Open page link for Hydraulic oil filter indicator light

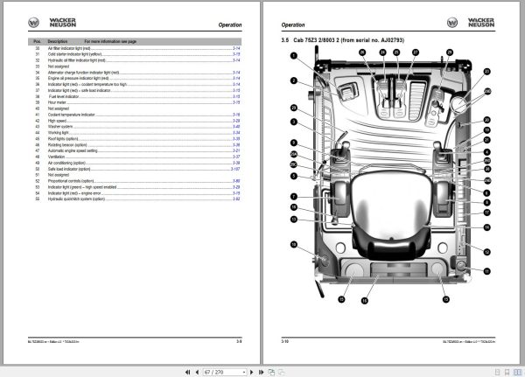pos(236,60)
